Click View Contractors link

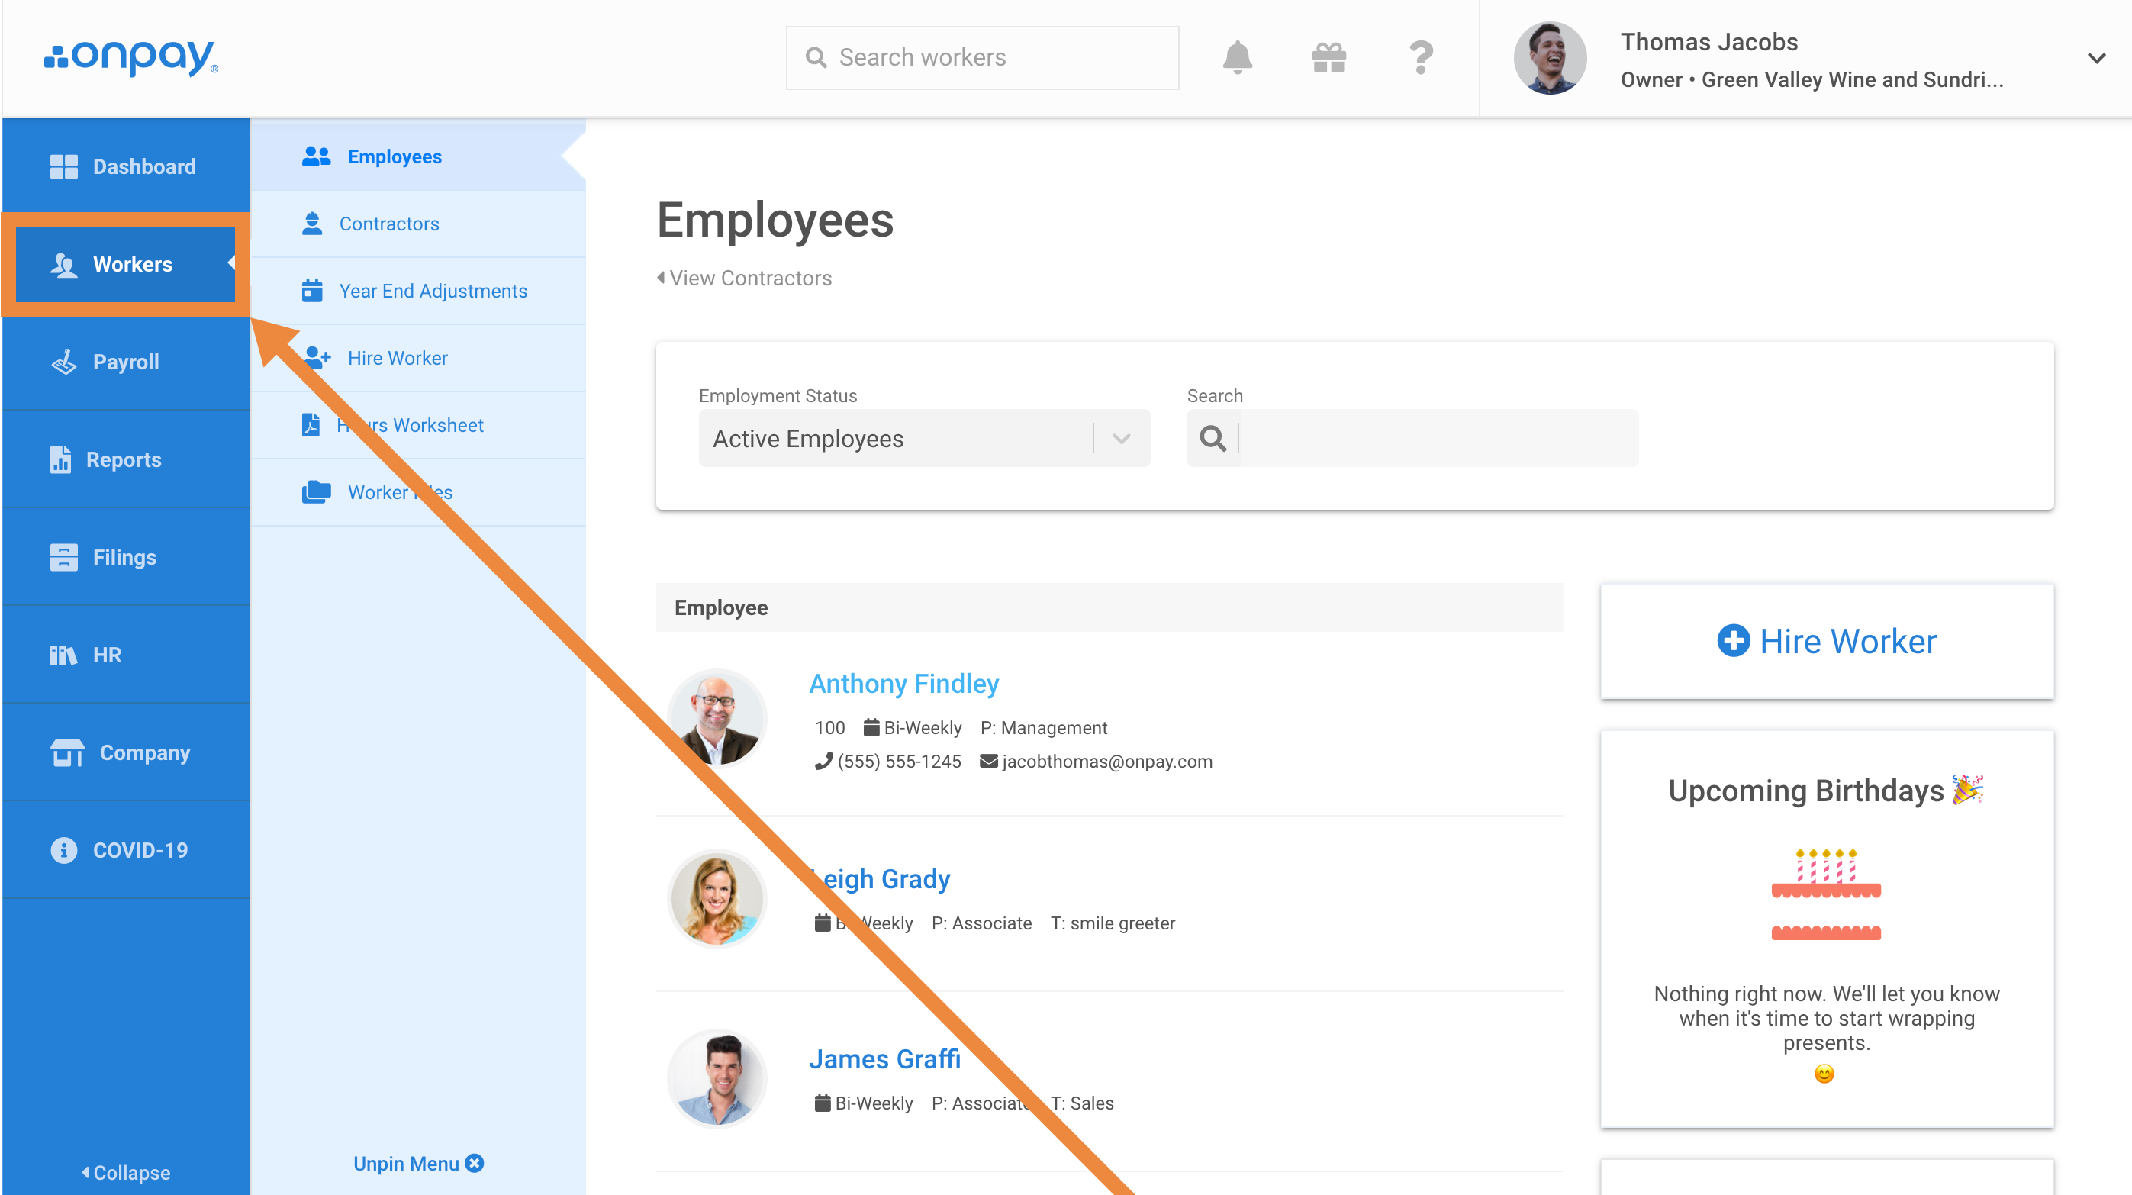(744, 278)
